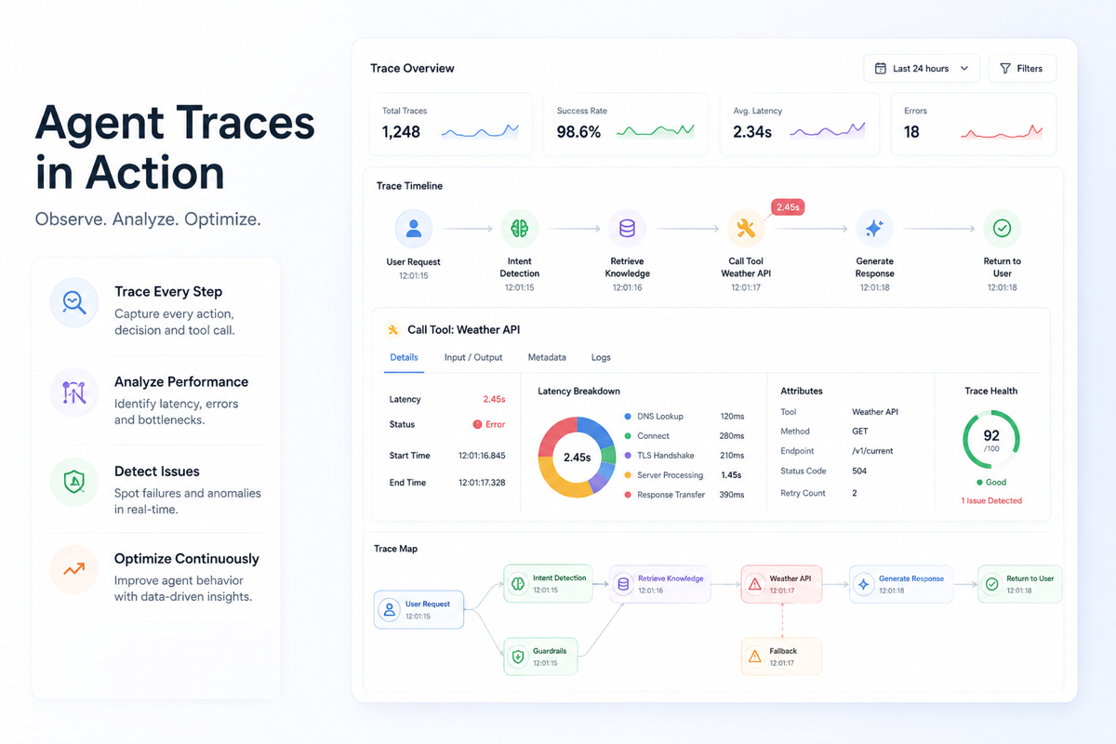Click the Server Processing 1.45s value
1116x744 pixels.
731,475
